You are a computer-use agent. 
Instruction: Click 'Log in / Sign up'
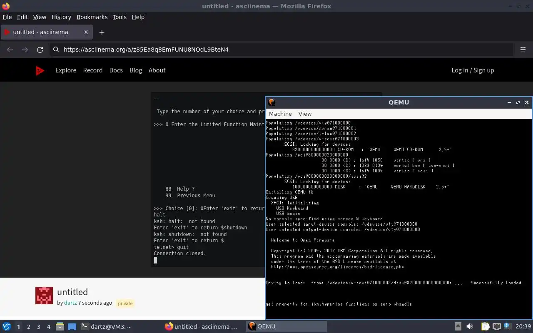click(x=473, y=70)
